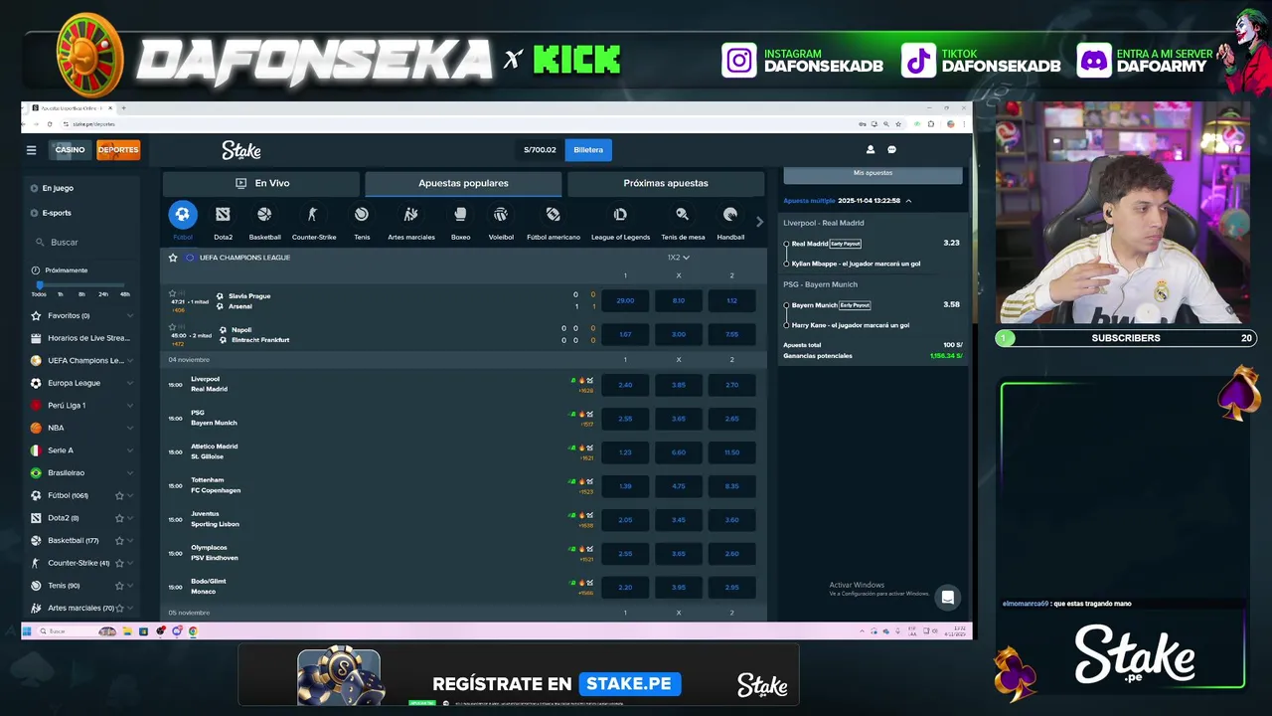
Task: Star Counter-Strike in the sidebar
Action: point(119,563)
